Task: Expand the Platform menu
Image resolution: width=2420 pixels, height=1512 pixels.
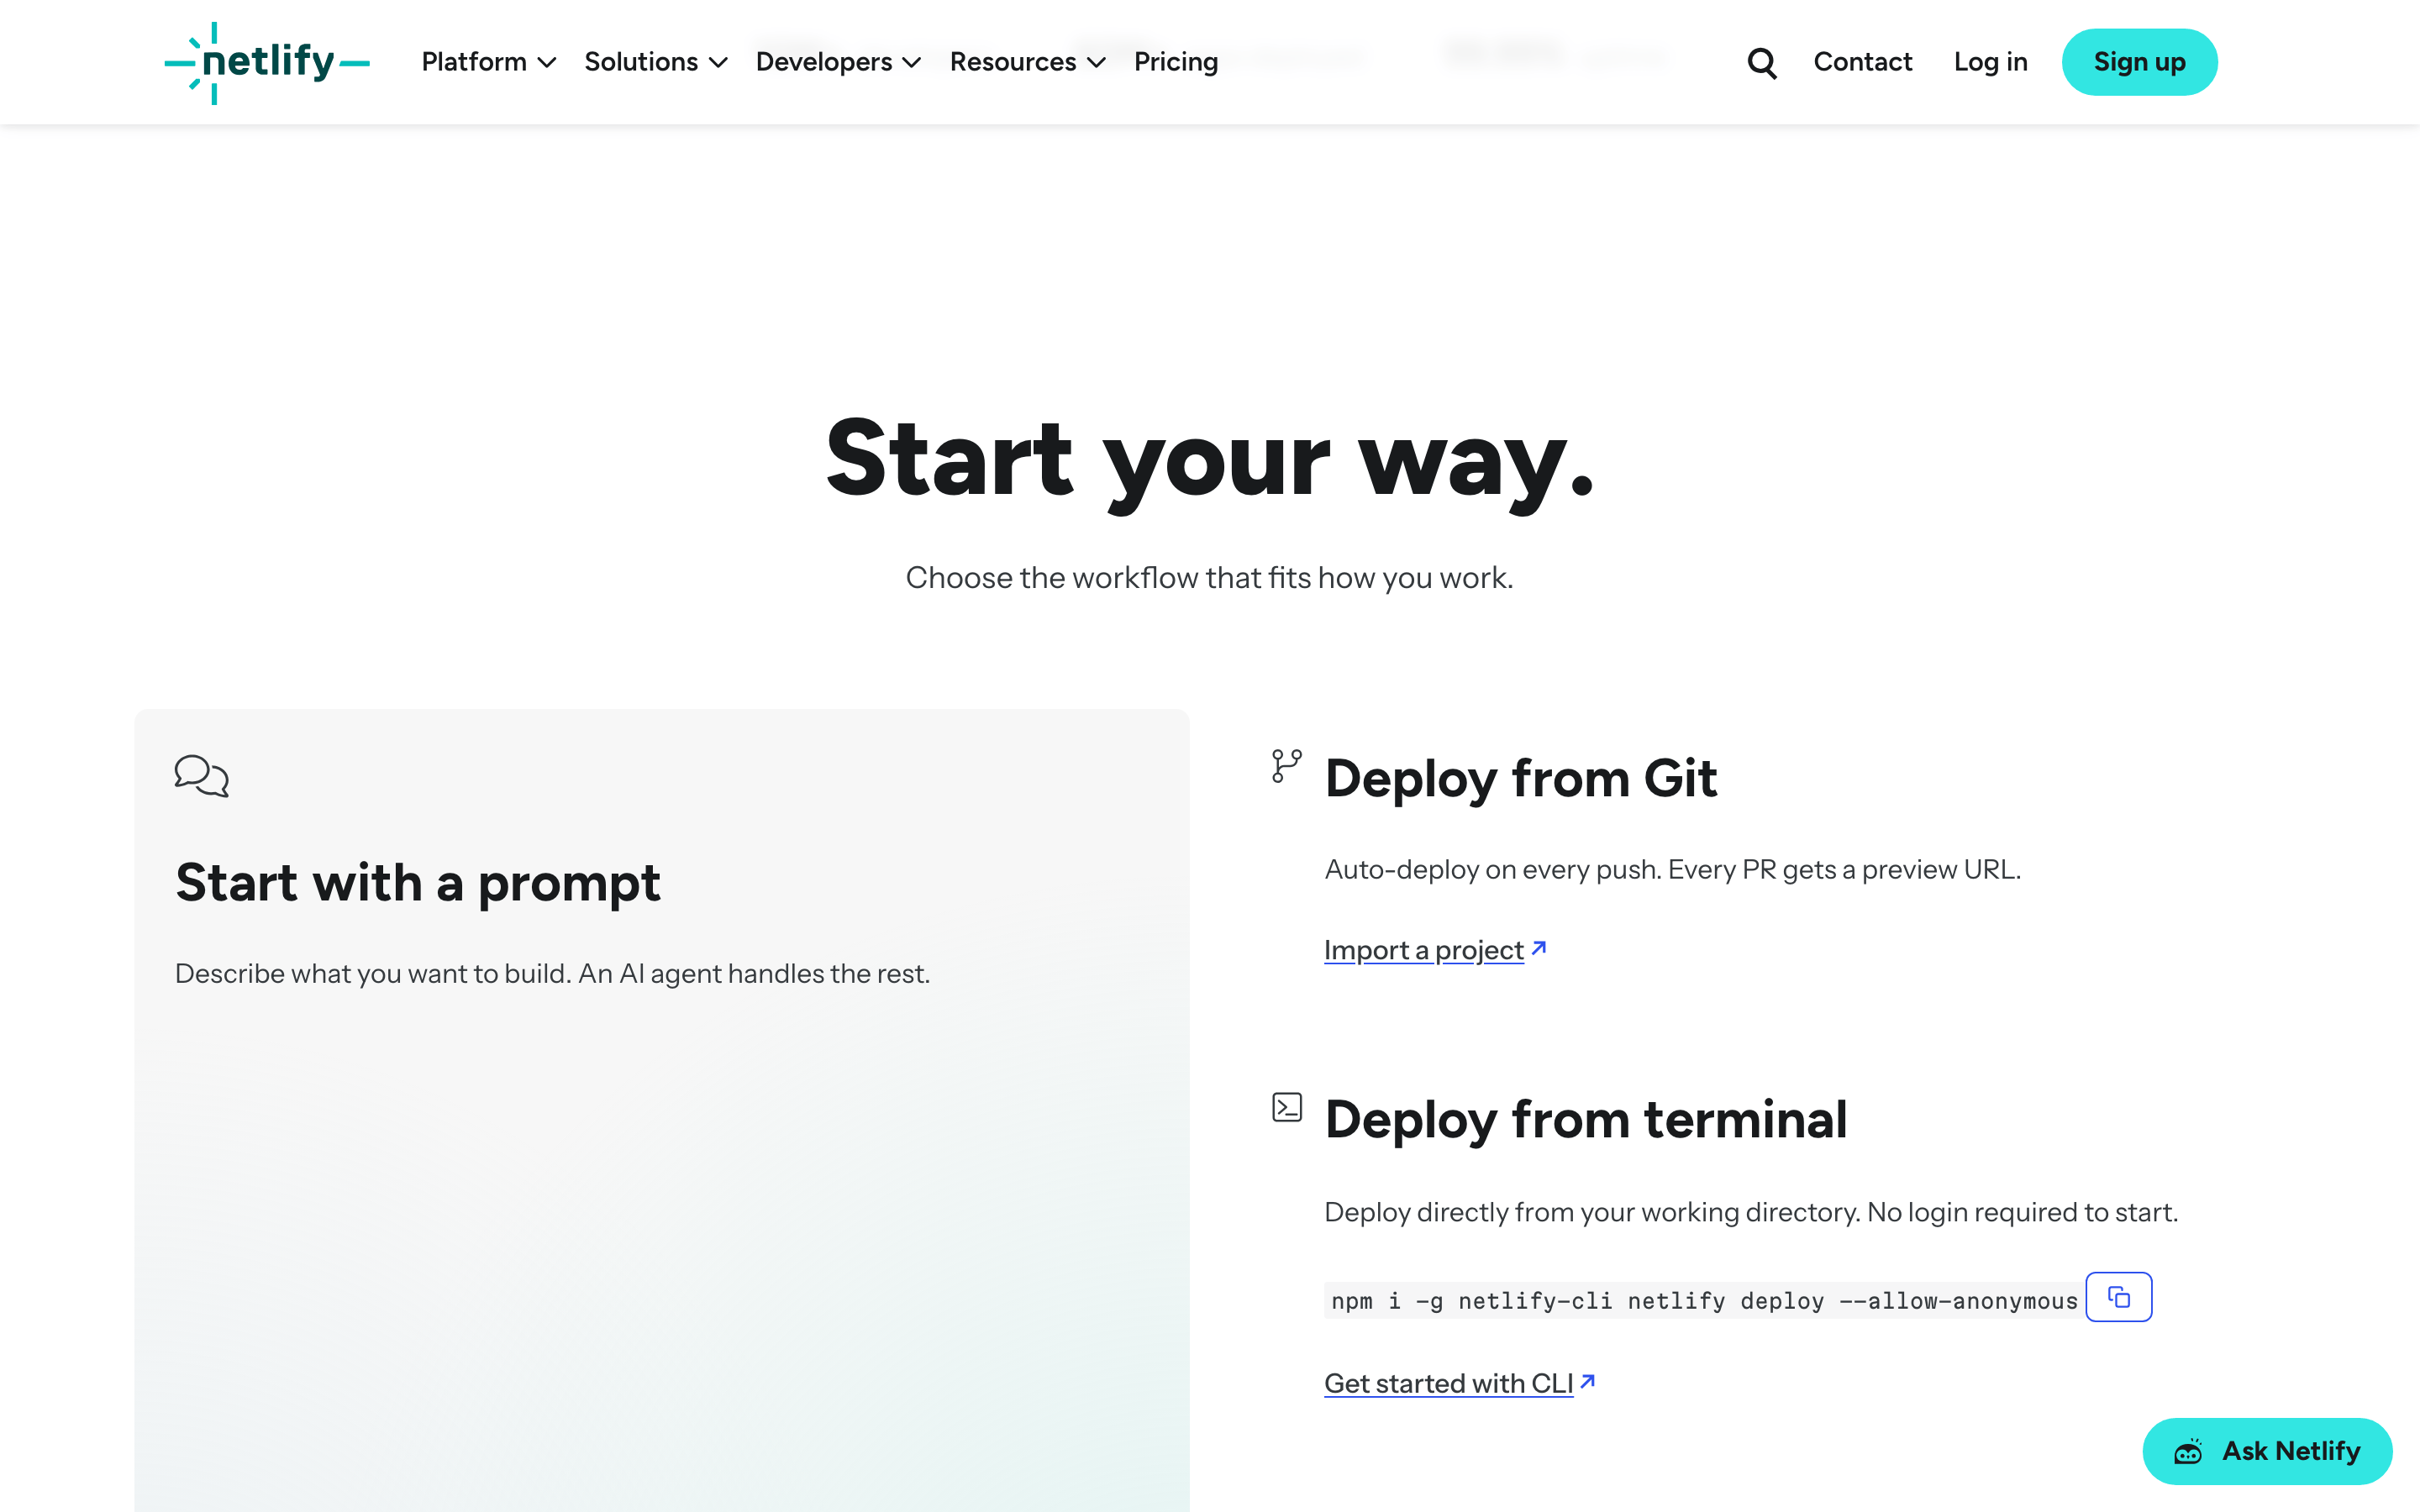Action: [488, 62]
